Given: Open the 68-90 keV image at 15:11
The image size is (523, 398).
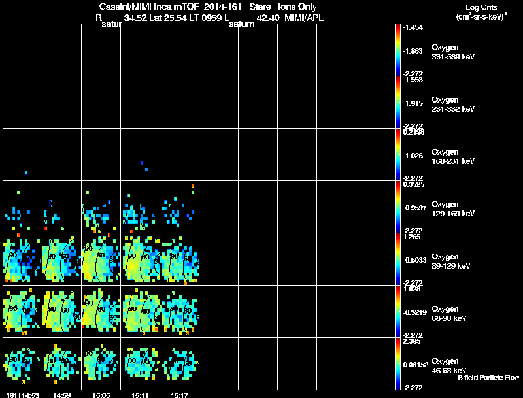Looking at the screenshot, I should click(x=141, y=312).
